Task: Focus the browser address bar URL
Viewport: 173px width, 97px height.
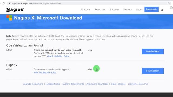Action: pyautogui.click(x=36, y=4)
